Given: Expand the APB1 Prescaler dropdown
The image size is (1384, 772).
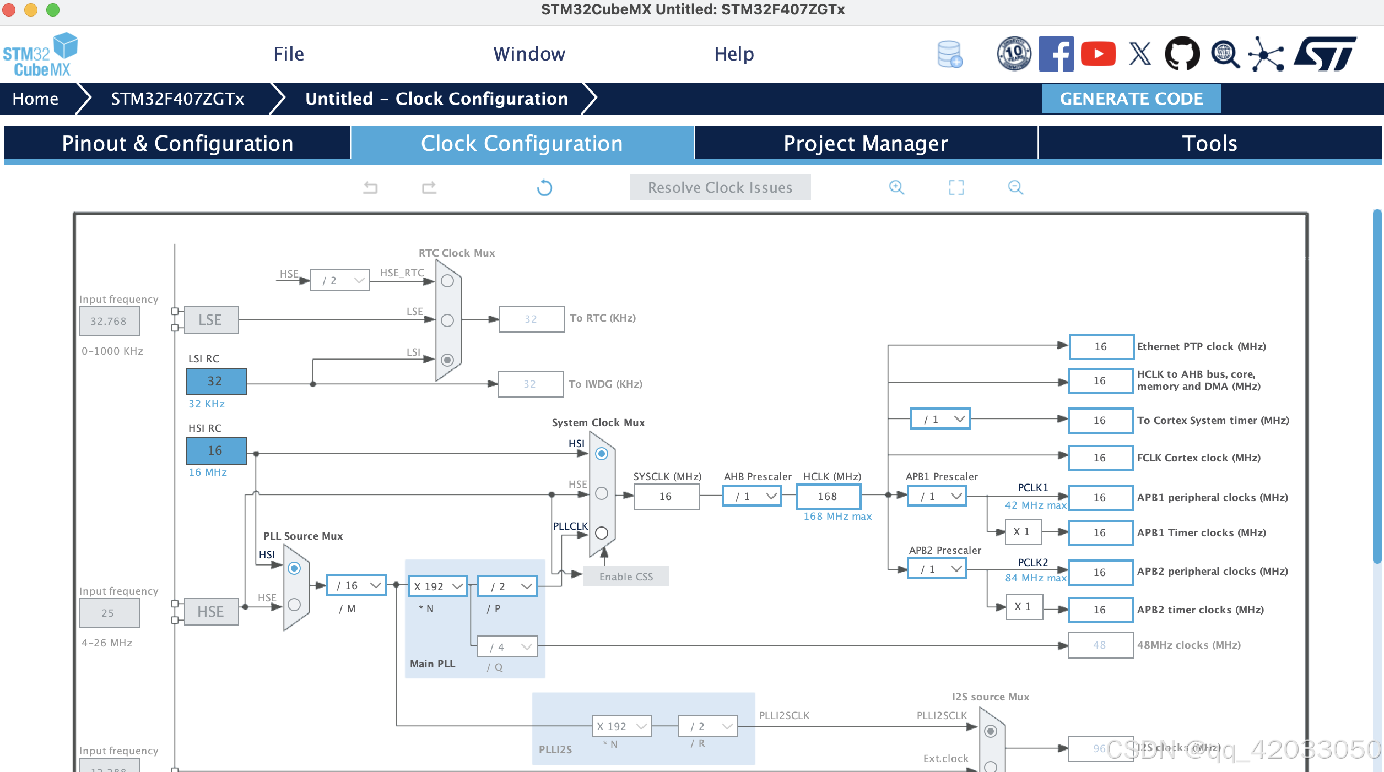Looking at the screenshot, I should (938, 496).
